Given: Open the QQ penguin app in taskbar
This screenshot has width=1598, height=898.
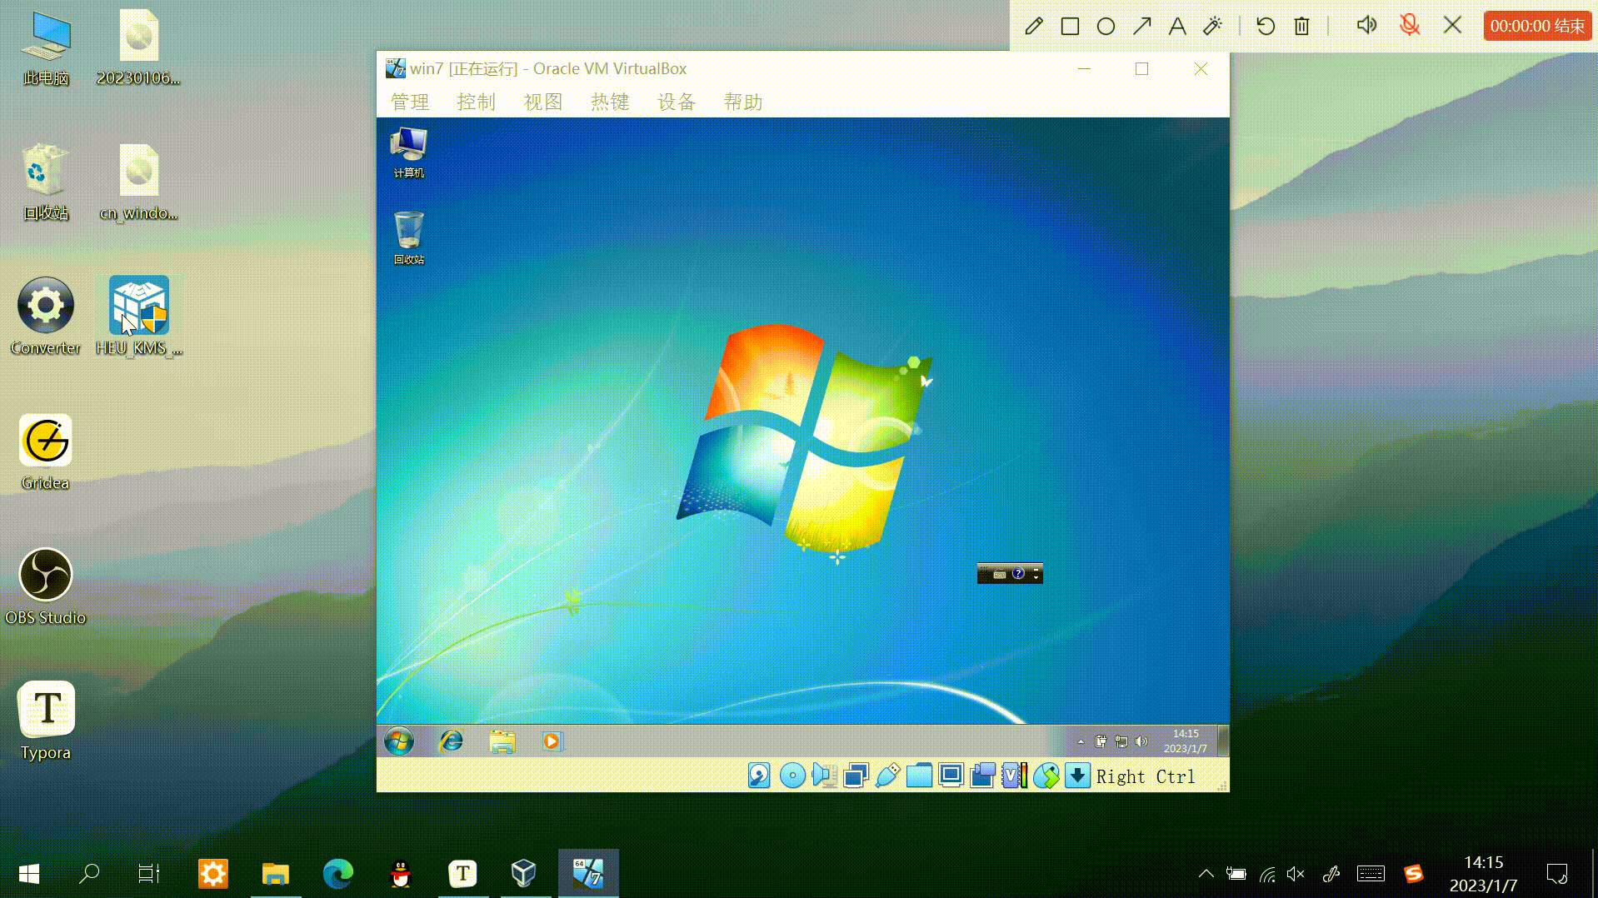Looking at the screenshot, I should coord(401,873).
